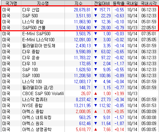Click the red up arrow for CBOE Volatility
The width and height of the screenshot is (159, 132).
95,93
